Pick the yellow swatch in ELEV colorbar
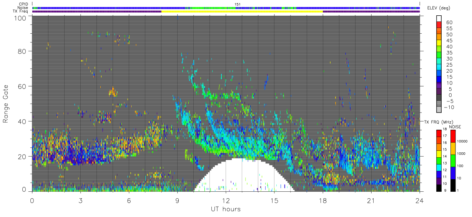Image resolution: width=472 pixels, height=217 pixels. [x=439, y=42]
